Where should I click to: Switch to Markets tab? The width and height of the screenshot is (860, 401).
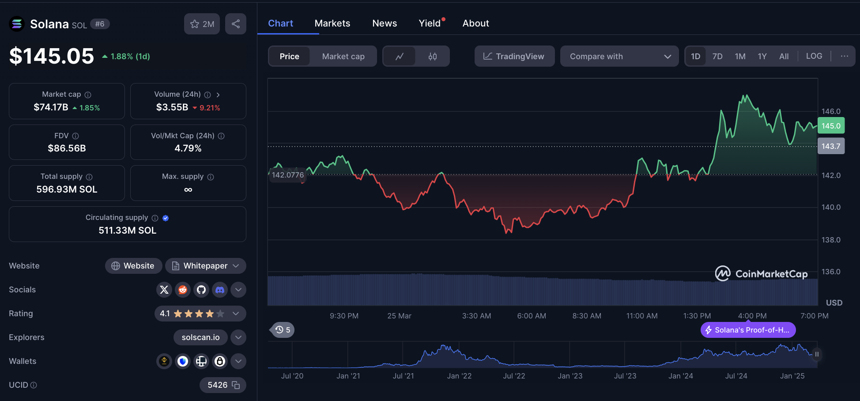[x=332, y=23]
